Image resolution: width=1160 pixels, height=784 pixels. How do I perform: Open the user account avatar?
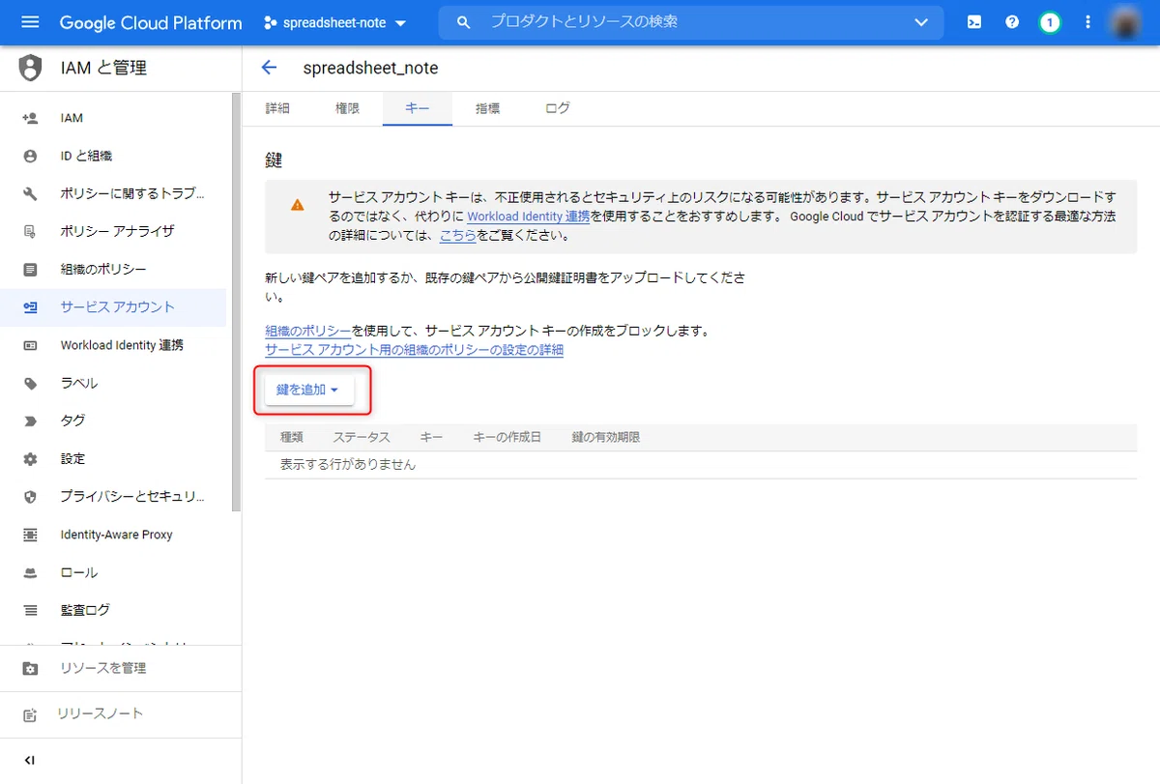[1126, 21]
